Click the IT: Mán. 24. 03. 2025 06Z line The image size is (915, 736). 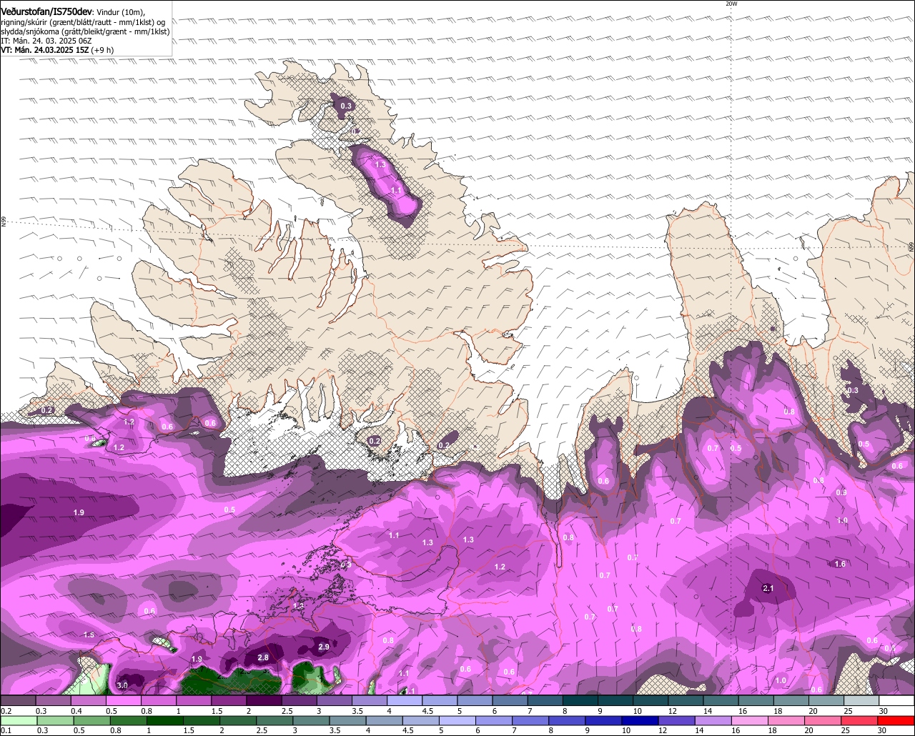pos(47,41)
